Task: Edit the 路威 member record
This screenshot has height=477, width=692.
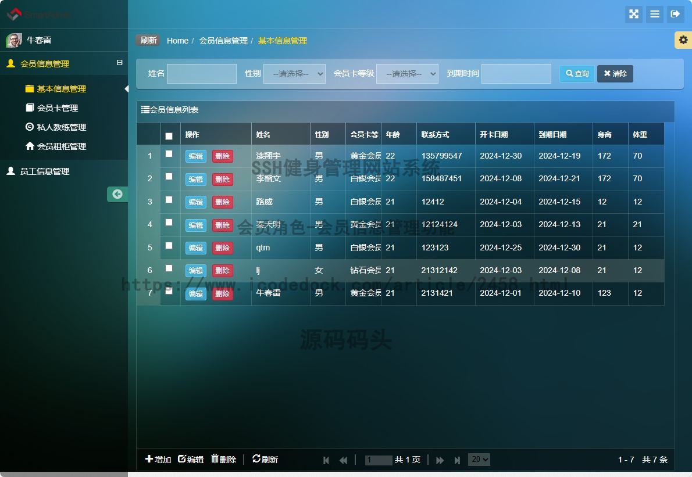Action: [195, 202]
